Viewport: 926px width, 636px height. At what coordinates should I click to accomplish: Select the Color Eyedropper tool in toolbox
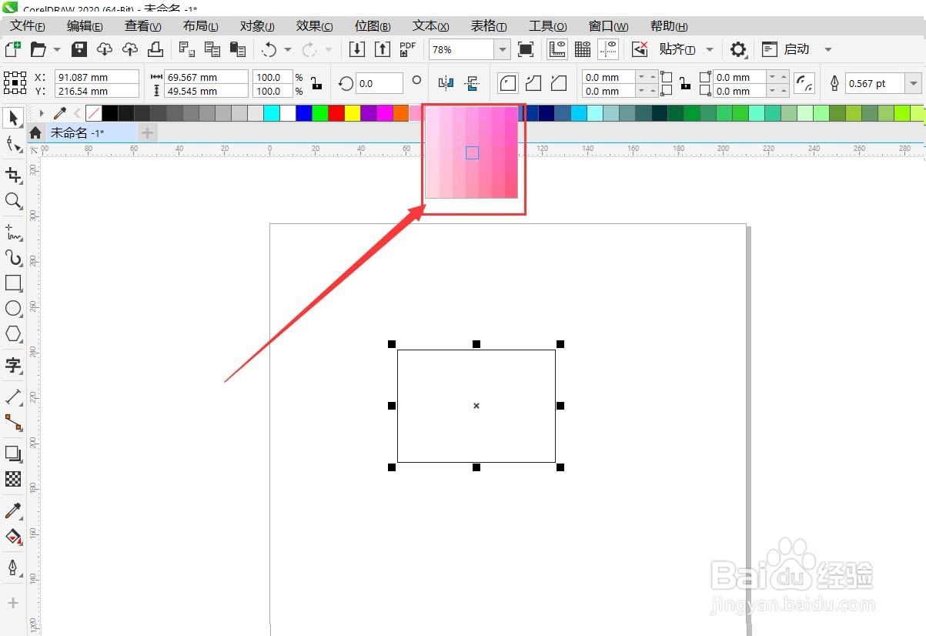[x=13, y=510]
